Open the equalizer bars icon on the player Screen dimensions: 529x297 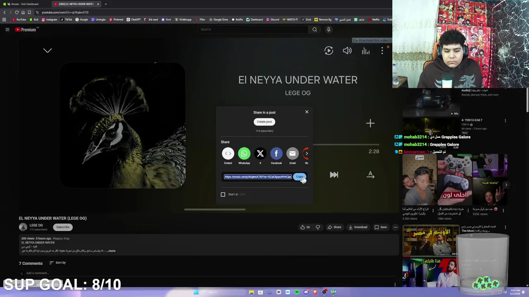coord(366,51)
